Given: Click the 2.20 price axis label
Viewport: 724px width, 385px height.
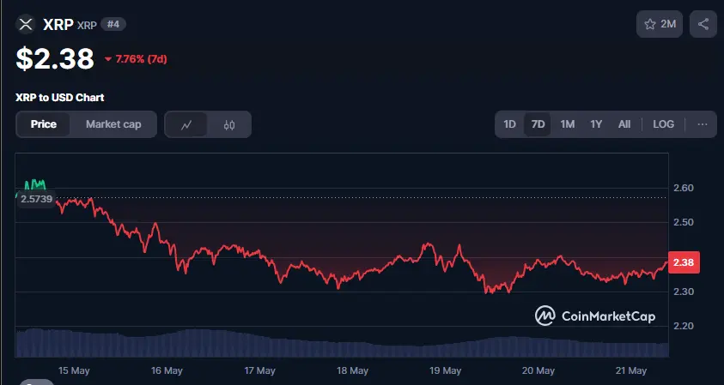Looking at the screenshot, I should click(684, 326).
